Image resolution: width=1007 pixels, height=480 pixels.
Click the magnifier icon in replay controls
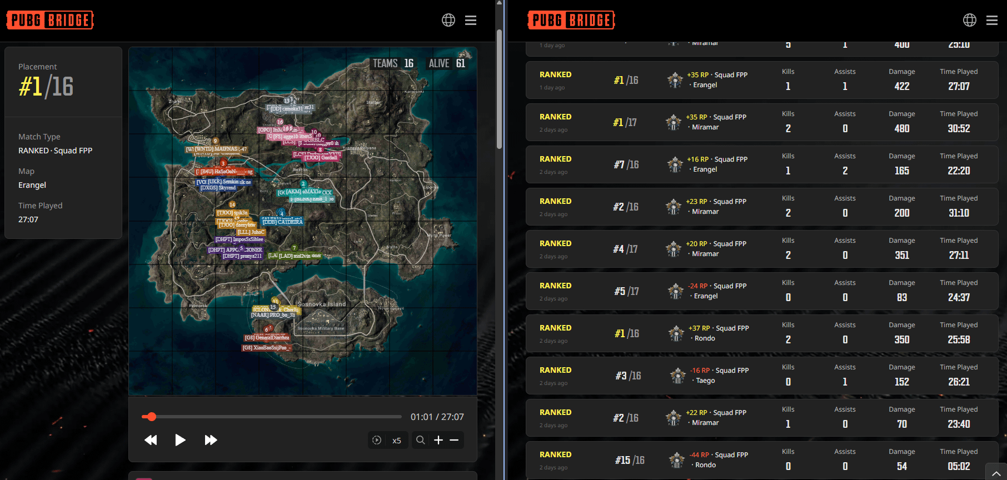pyautogui.click(x=421, y=440)
